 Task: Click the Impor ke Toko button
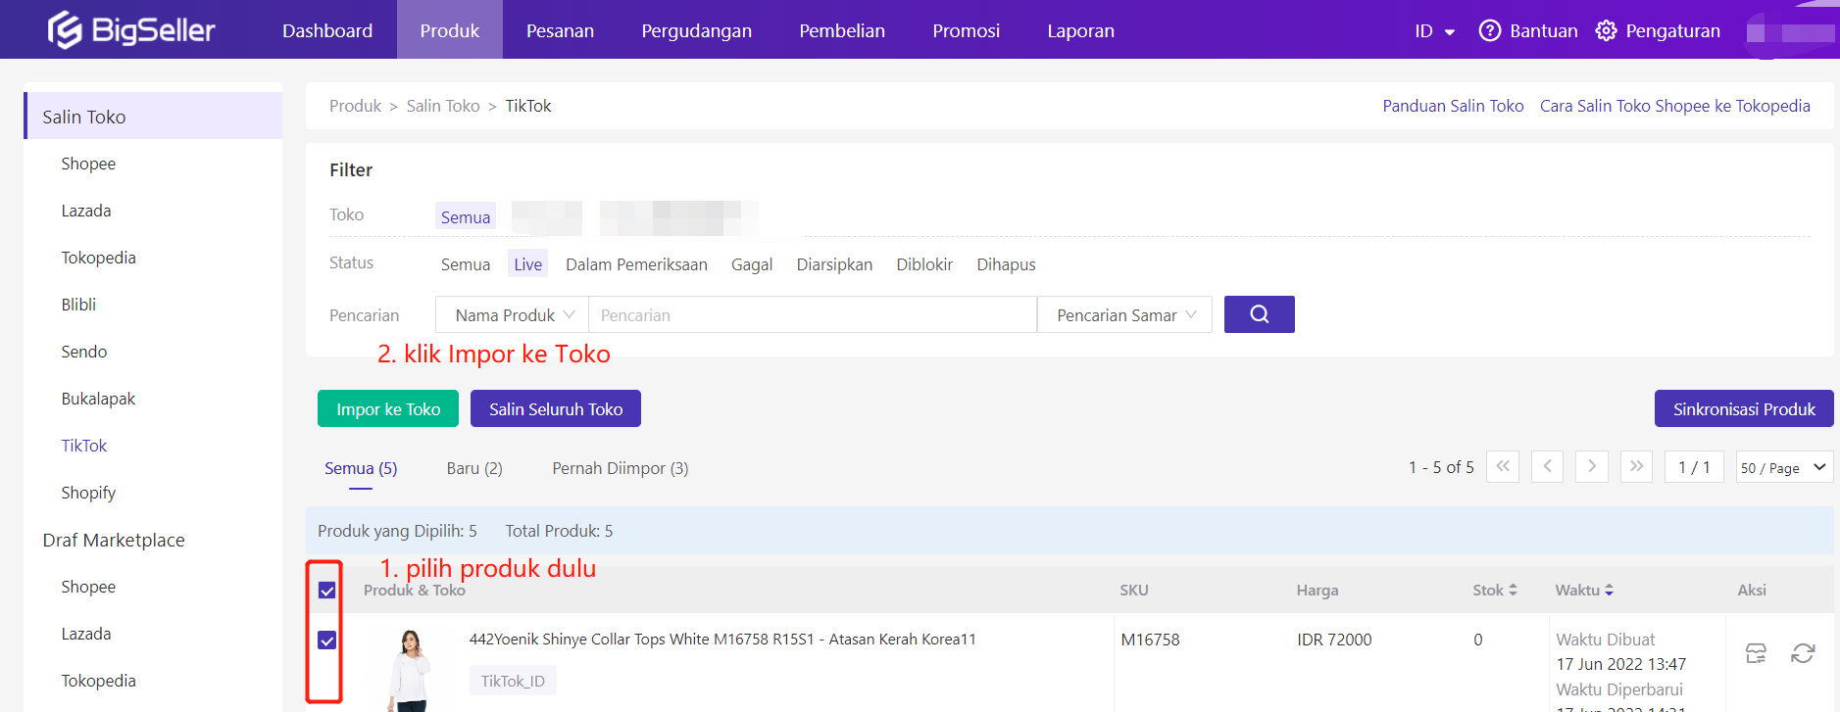tap(388, 408)
